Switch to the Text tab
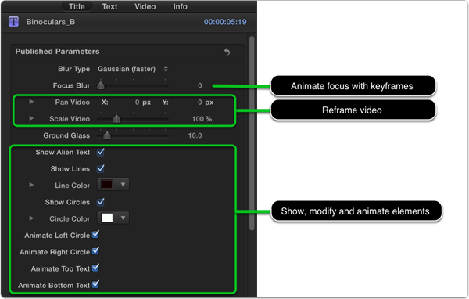The width and height of the screenshot is (469, 299). tap(109, 6)
